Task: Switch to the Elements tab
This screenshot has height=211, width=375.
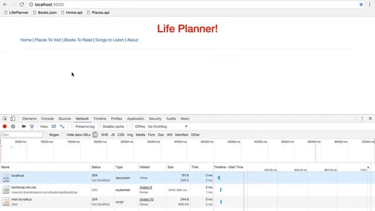Action: click(29, 118)
